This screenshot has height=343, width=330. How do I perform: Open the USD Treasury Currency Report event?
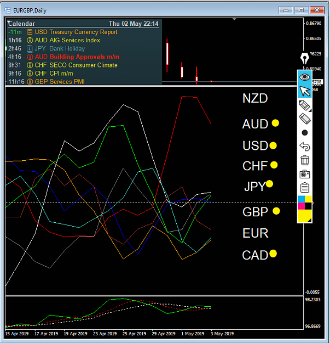[76, 32]
